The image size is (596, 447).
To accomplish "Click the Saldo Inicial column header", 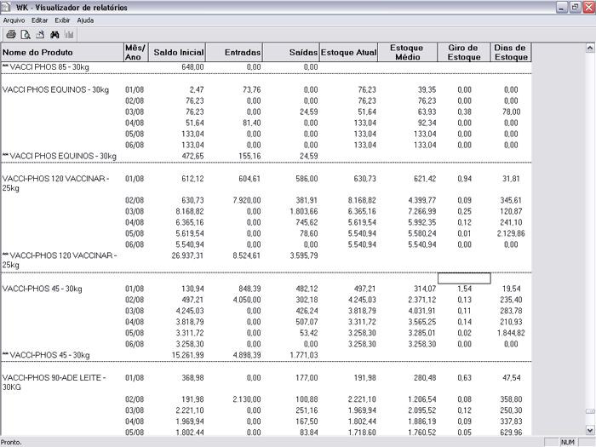I will [177, 53].
